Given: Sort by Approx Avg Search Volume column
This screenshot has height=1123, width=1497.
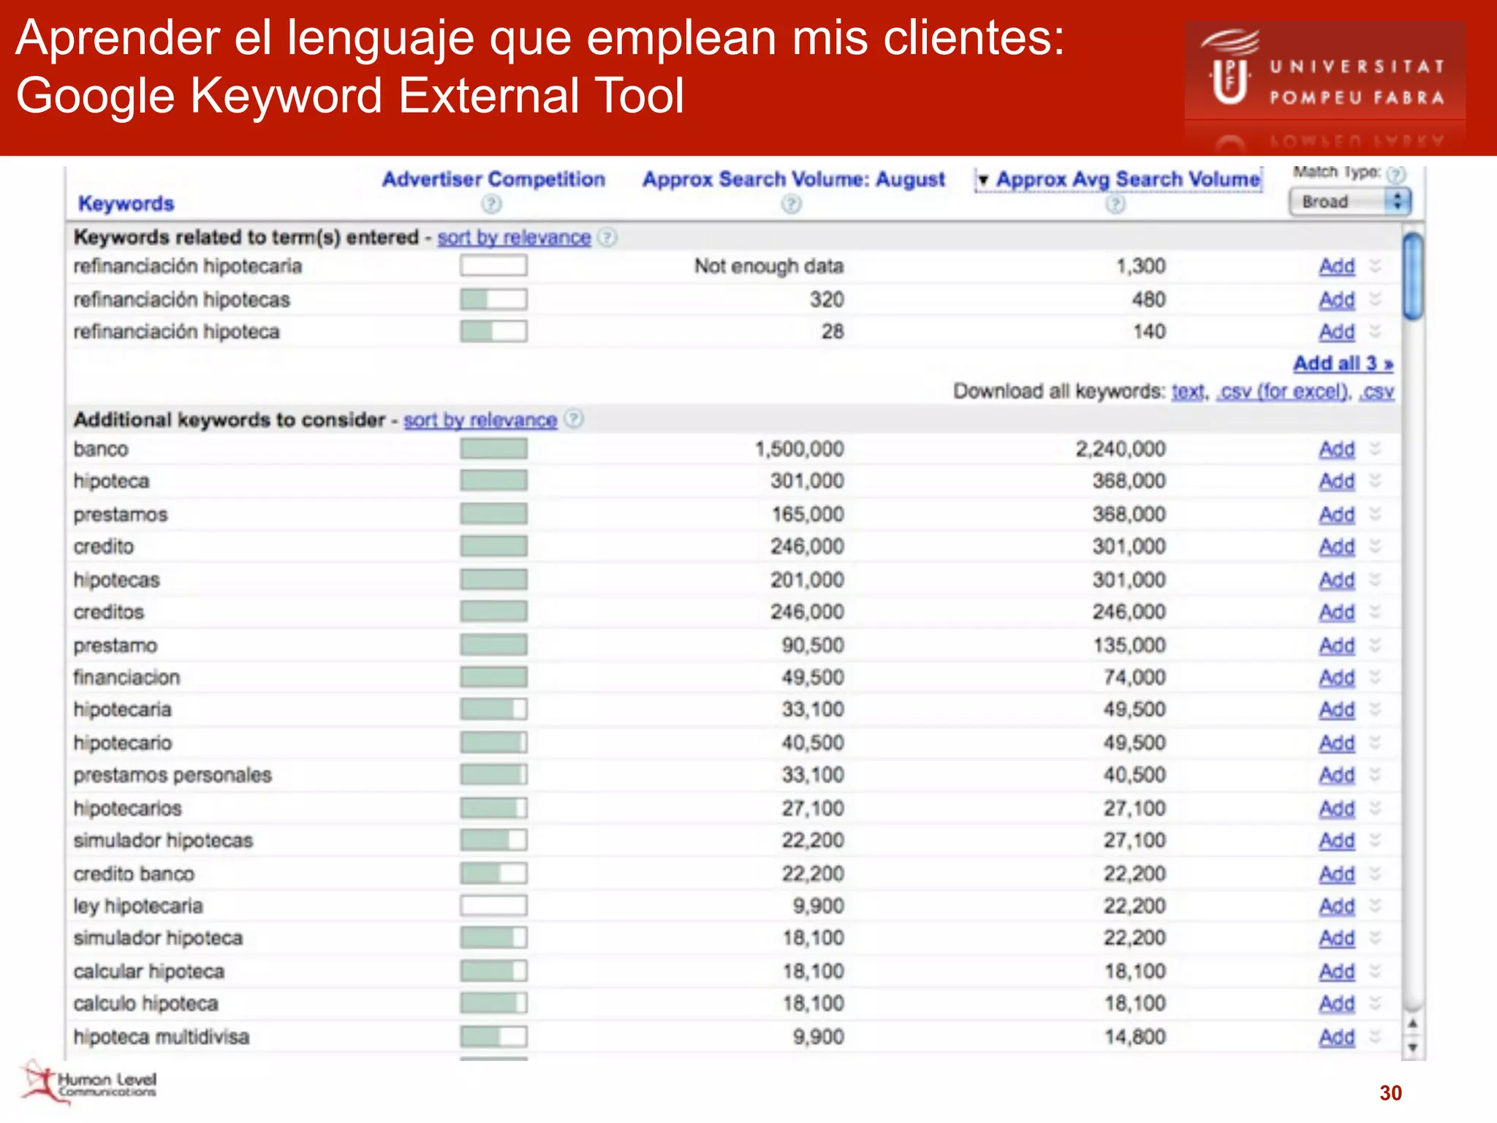Looking at the screenshot, I should (x=1128, y=179).
